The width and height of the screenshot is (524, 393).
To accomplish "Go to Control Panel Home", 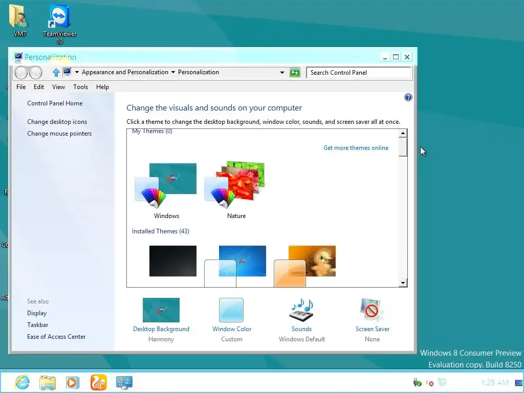I will tap(55, 103).
